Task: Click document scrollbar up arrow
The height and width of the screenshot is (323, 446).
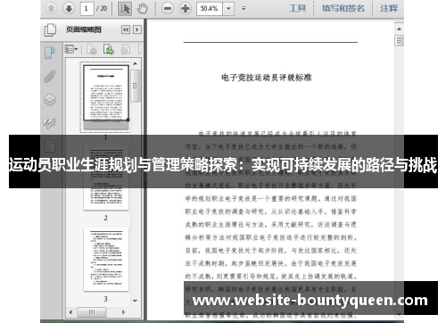Action: 399,29
